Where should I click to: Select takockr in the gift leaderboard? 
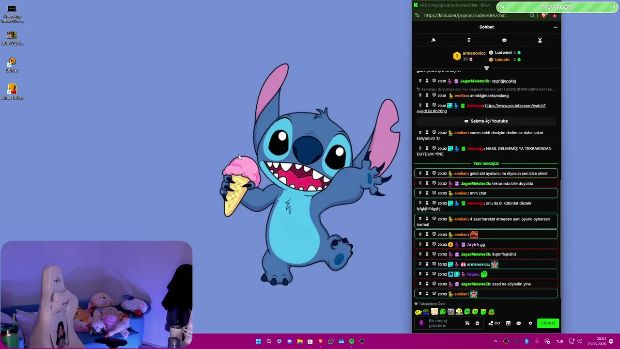click(x=502, y=60)
